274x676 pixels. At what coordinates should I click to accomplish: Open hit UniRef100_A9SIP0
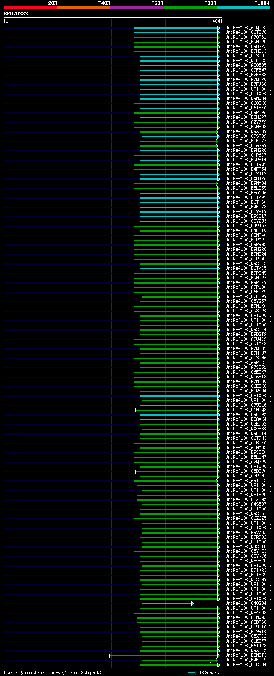246,311
